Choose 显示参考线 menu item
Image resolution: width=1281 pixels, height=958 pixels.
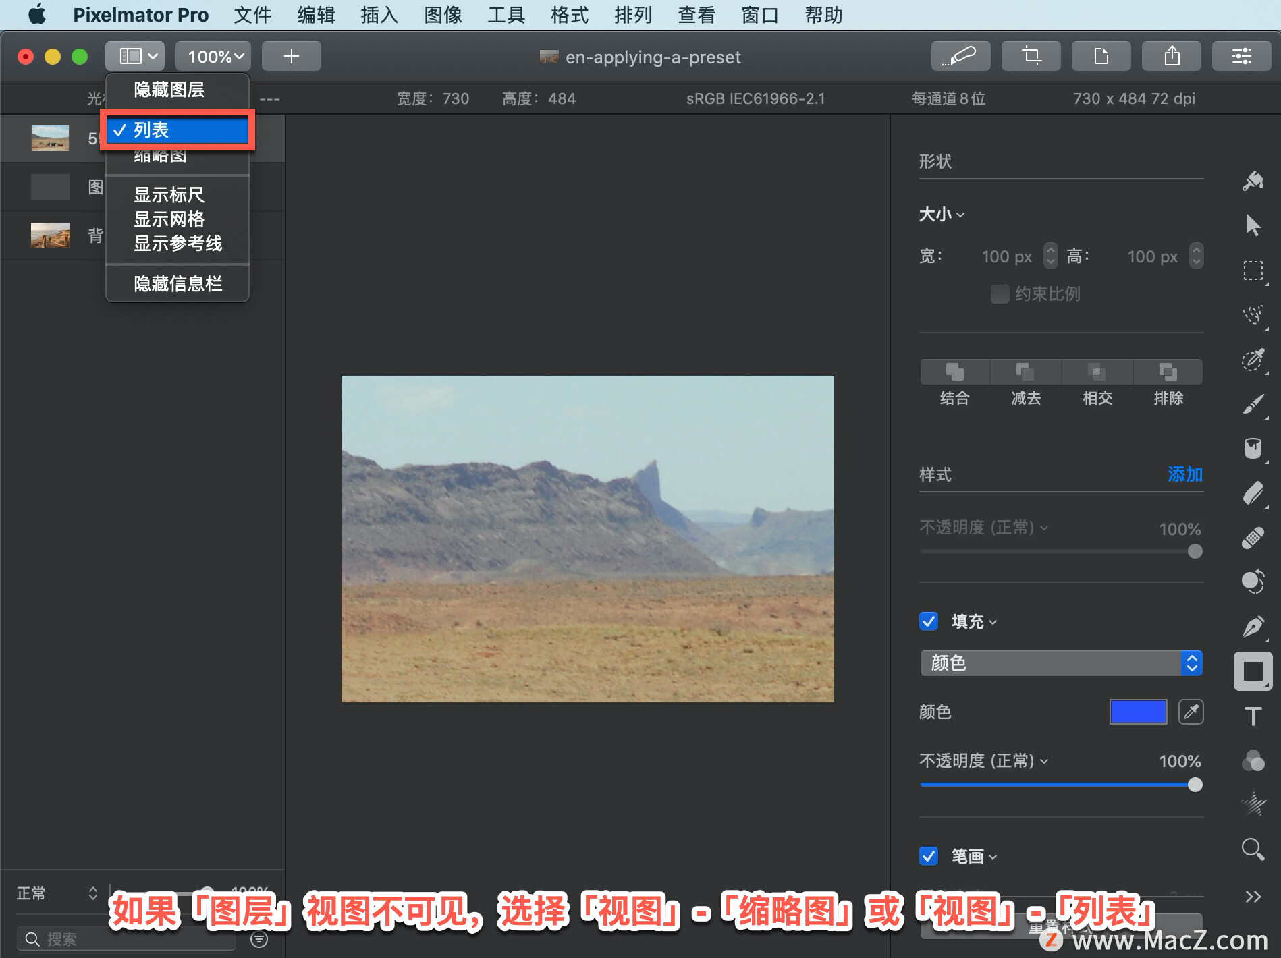point(178,244)
